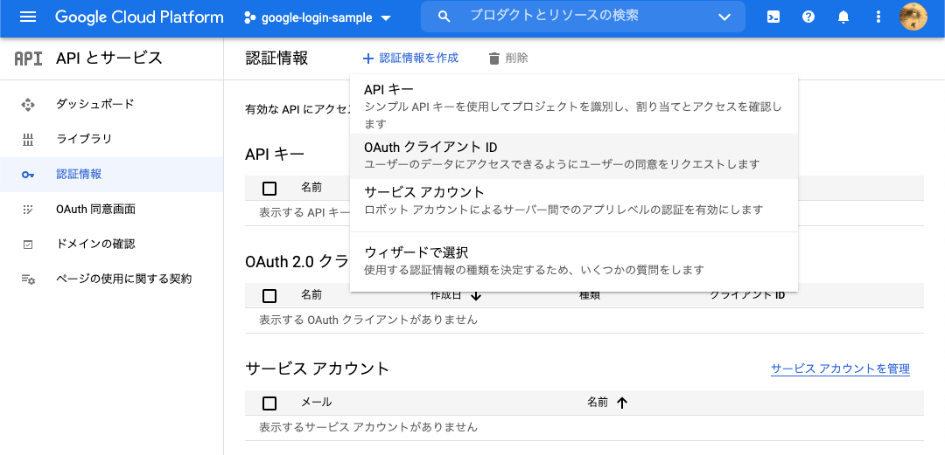
Task: Open the サービス アカウントを管理 link
Action: tap(840, 369)
